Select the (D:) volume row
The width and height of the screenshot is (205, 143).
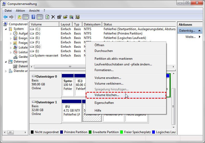point(103,33)
